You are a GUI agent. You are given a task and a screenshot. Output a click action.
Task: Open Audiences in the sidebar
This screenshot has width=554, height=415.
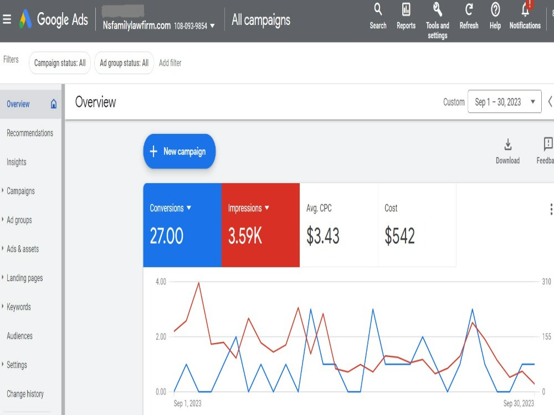pyautogui.click(x=19, y=336)
